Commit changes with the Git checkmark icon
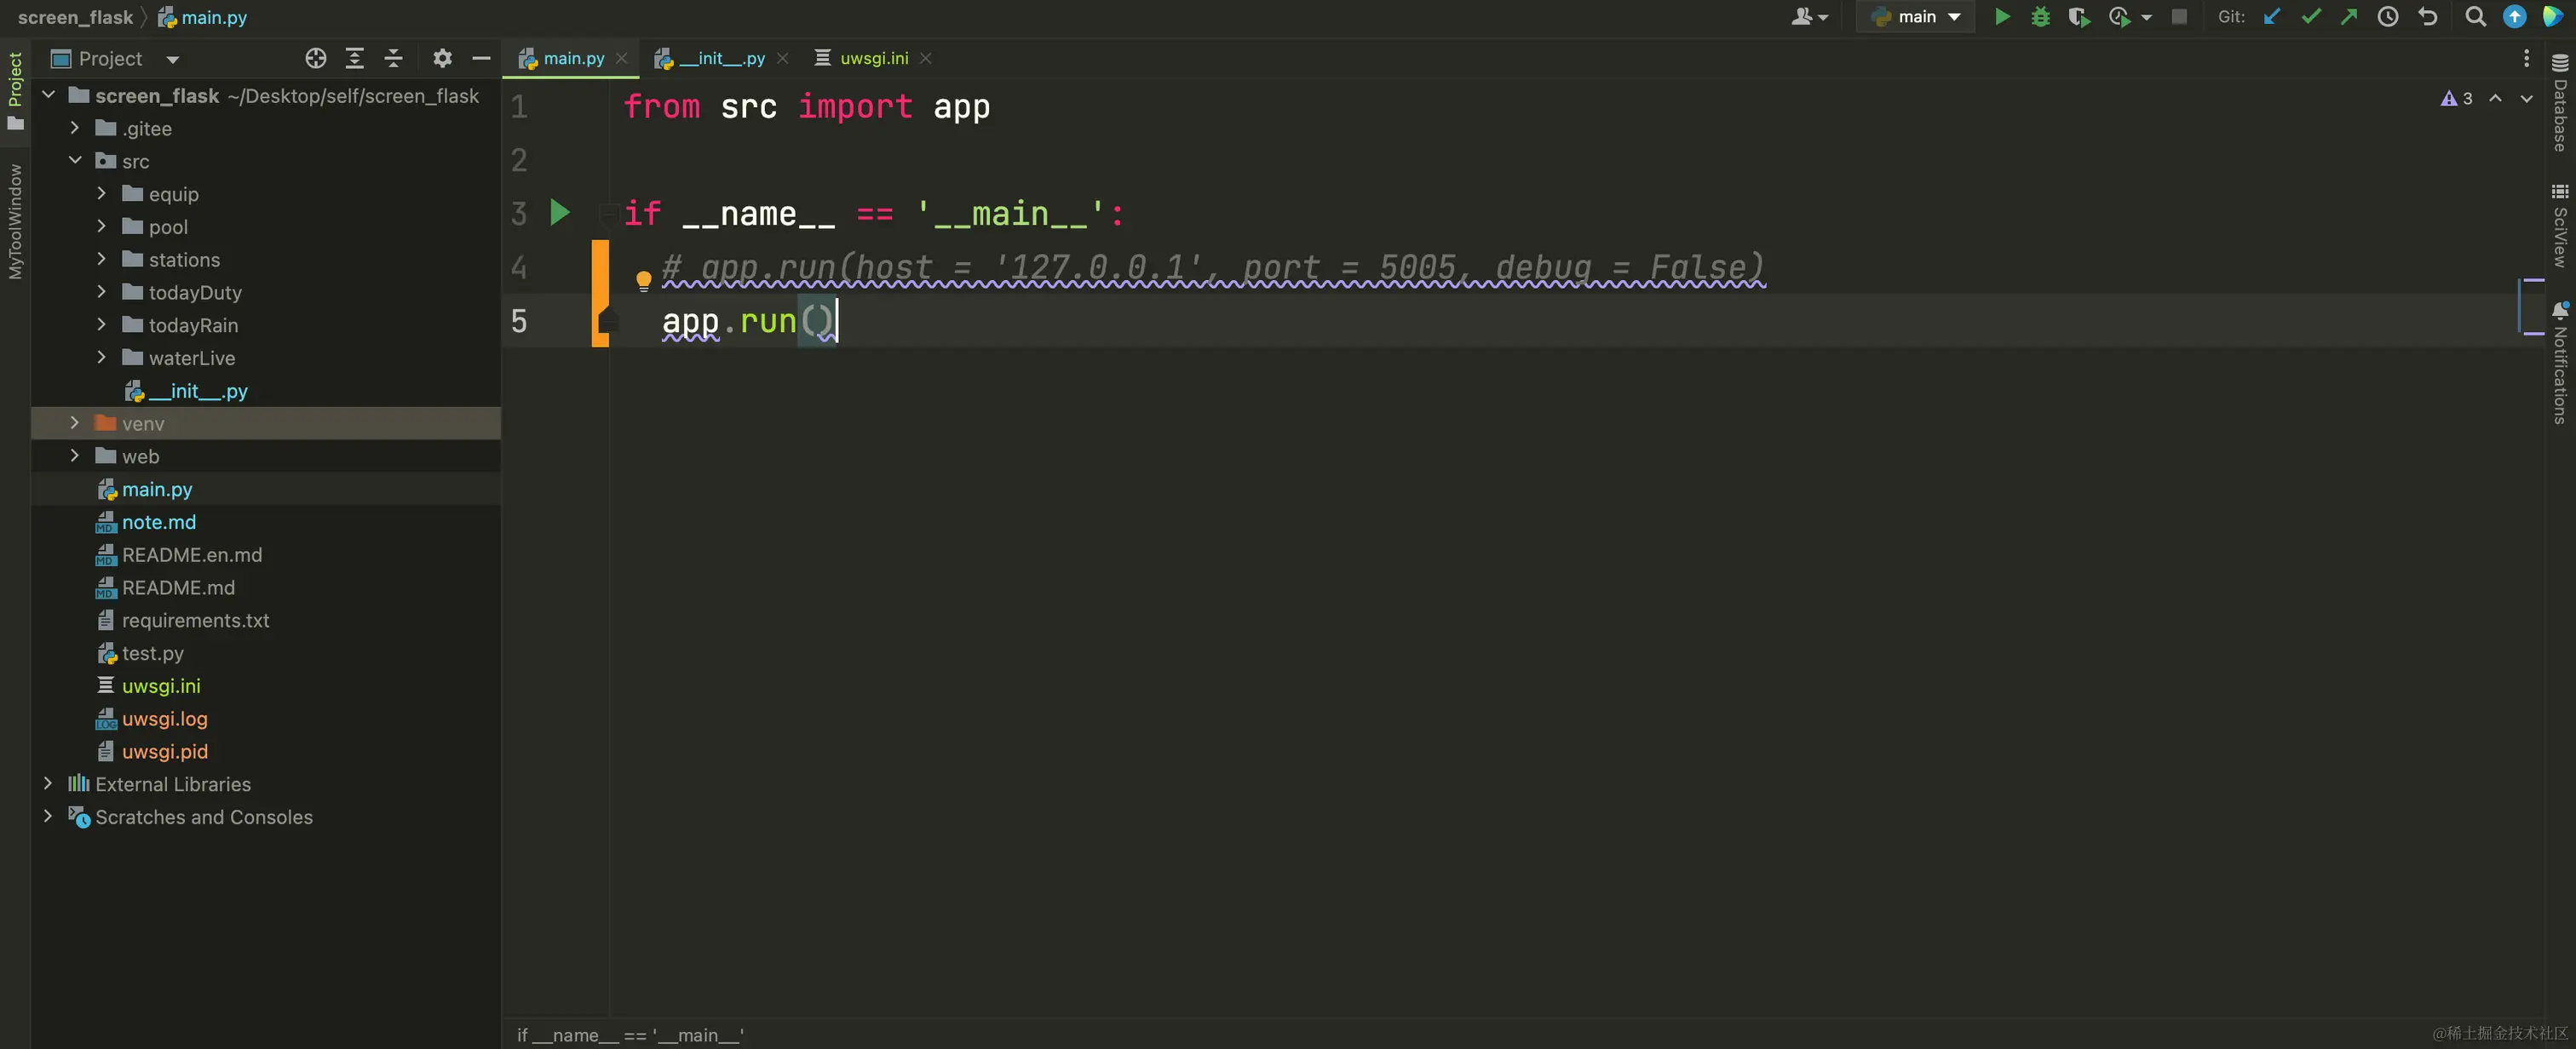Image resolution: width=2576 pixels, height=1049 pixels. [x=2311, y=17]
